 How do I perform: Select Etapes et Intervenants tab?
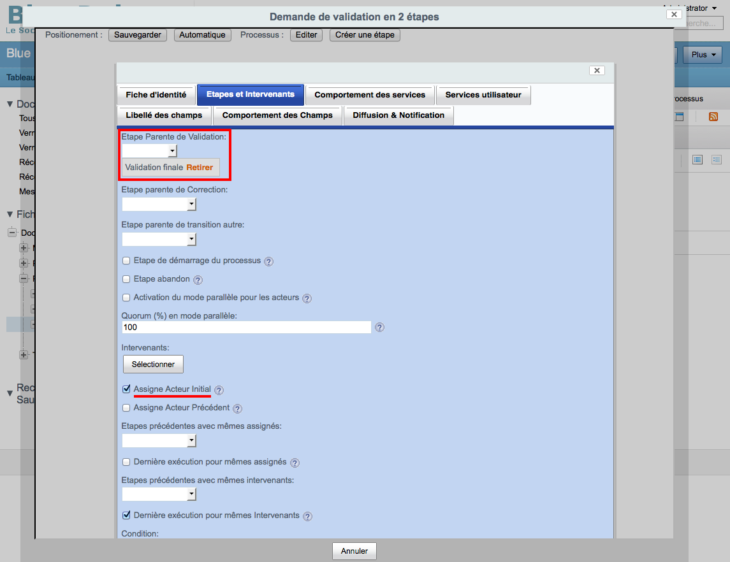click(x=251, y=94)
